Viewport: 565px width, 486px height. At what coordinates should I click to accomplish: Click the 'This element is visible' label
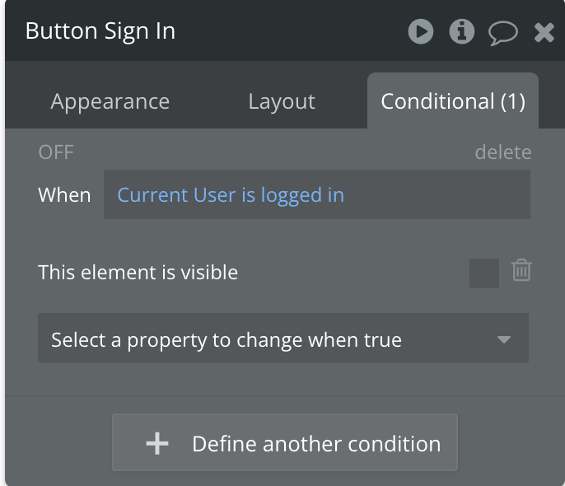click(x=138, y=273)
